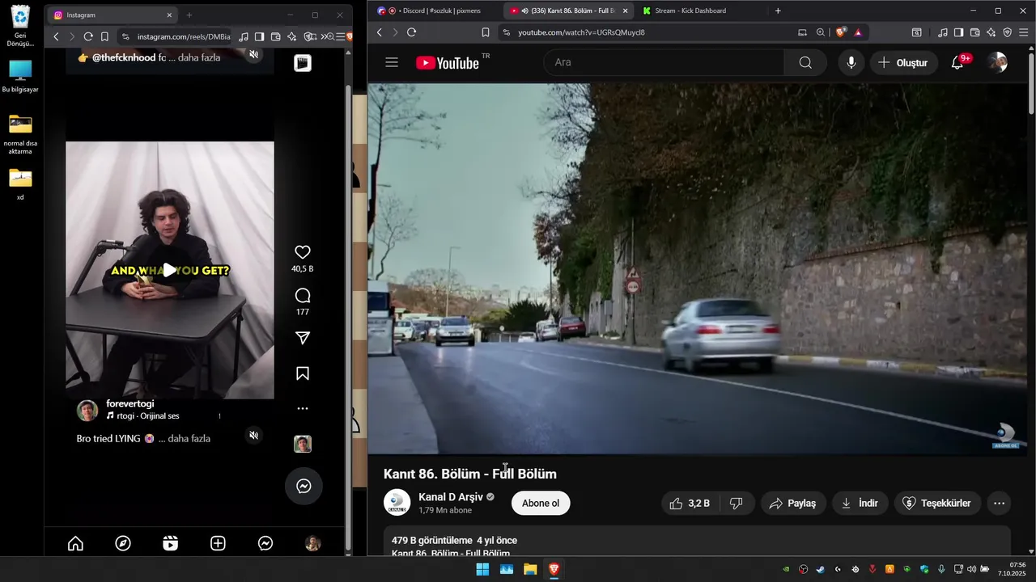
Task: Open Instagram Messenger floating bubble
Action: point(304,486)
